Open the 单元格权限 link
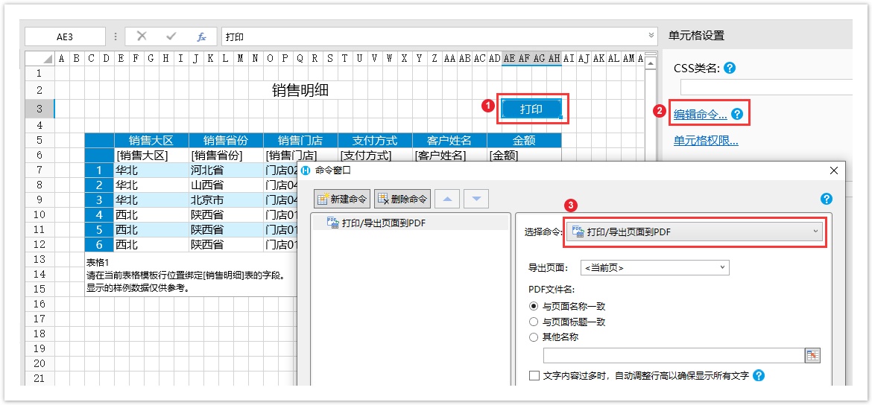872x405 pixels. (x=705, y=141)
